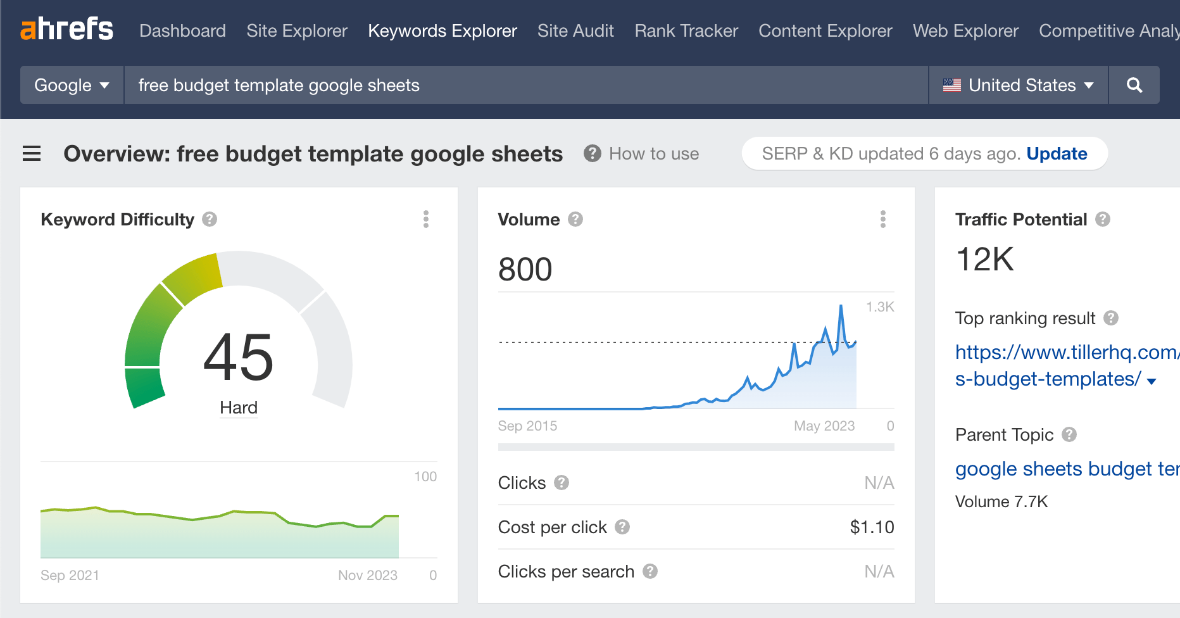Expand the top ranking result URL dropdown
The height and width of the screenshot is (618, 1180).
(x=1152, y=381)
